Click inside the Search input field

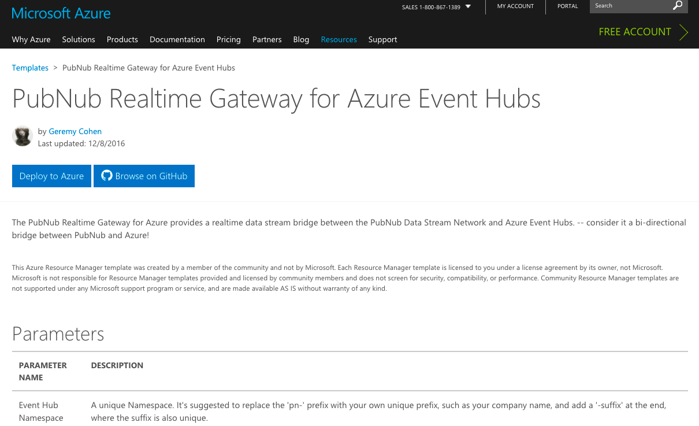[x=630, y=6]
